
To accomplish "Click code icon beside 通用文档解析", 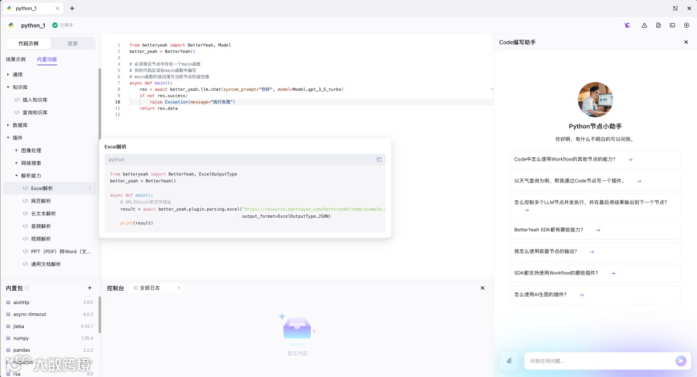I will click(x=25, y=264).
